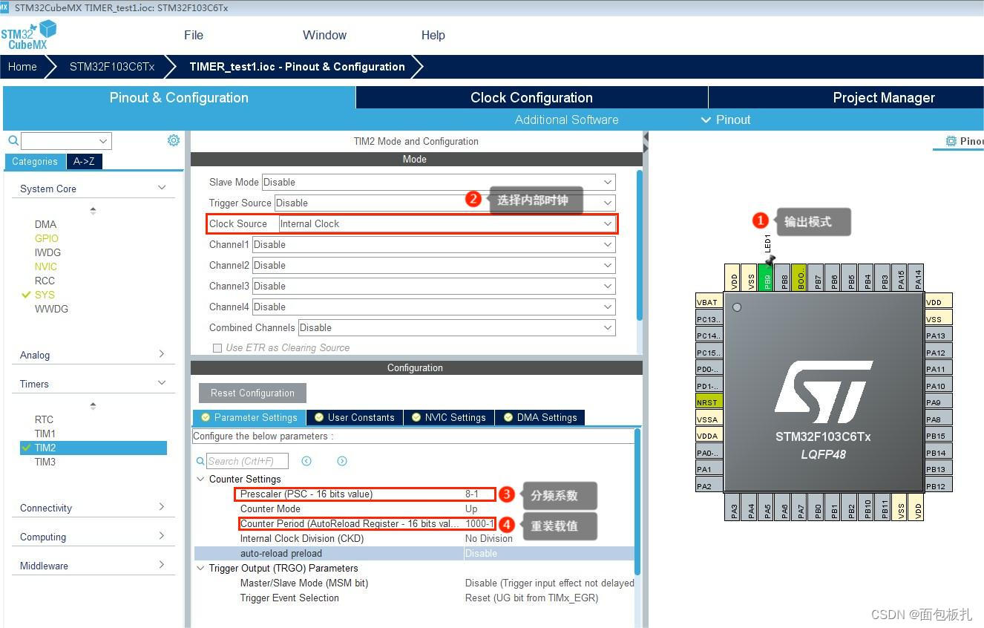
Task: Select TIM3 in the Timers list
Action: coord(45,462)
